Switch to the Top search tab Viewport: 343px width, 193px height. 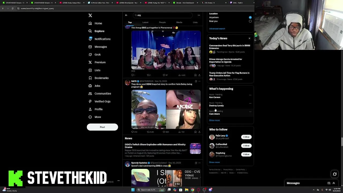(130, 23)
